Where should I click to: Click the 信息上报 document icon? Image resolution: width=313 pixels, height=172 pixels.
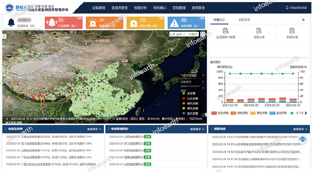point(259,31)
